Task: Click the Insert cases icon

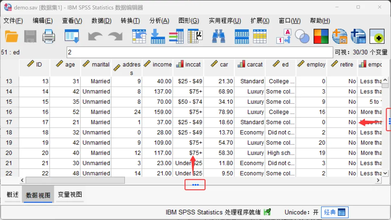Action: coord(241,36)
